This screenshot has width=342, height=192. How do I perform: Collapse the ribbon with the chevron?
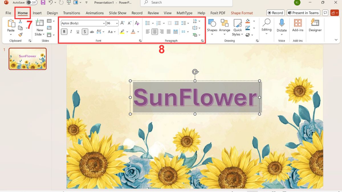click(336, 40)
